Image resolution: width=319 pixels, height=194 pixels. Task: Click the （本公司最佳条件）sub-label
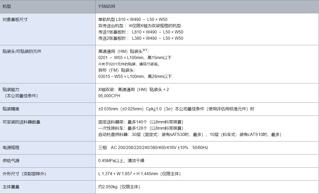pyautogui.click(x=21, y=96)
